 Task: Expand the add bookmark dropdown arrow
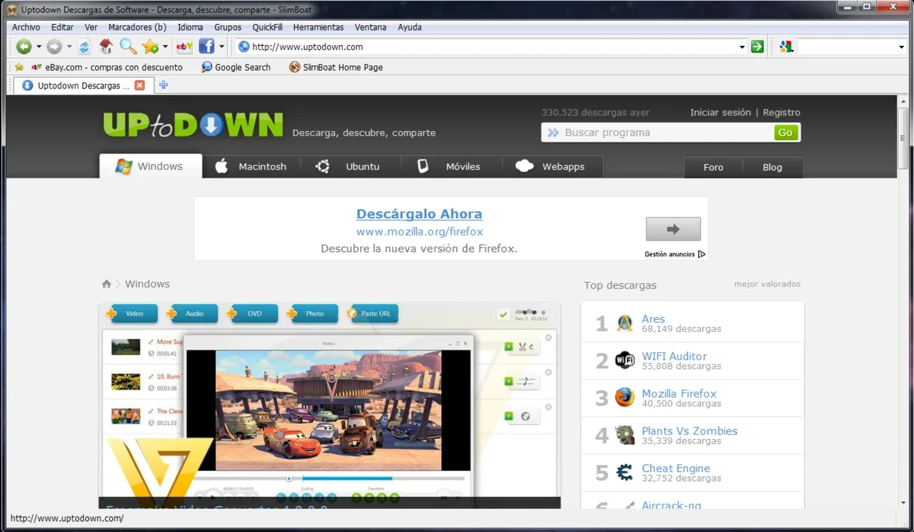click(165, 47)
